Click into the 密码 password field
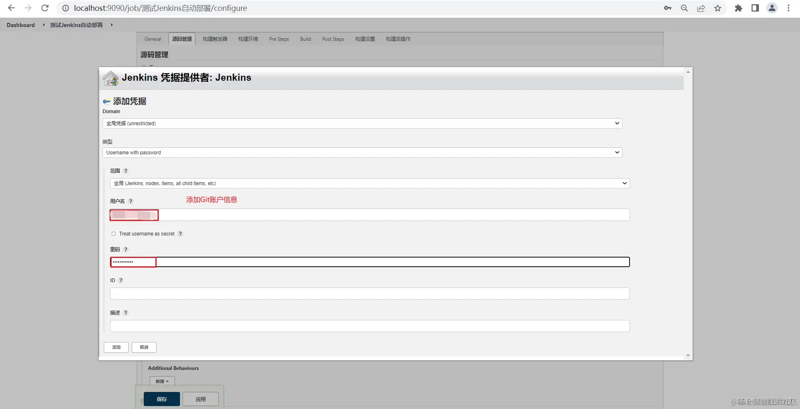The height and width of the screenshot is (409, 800). click(370, 262)
